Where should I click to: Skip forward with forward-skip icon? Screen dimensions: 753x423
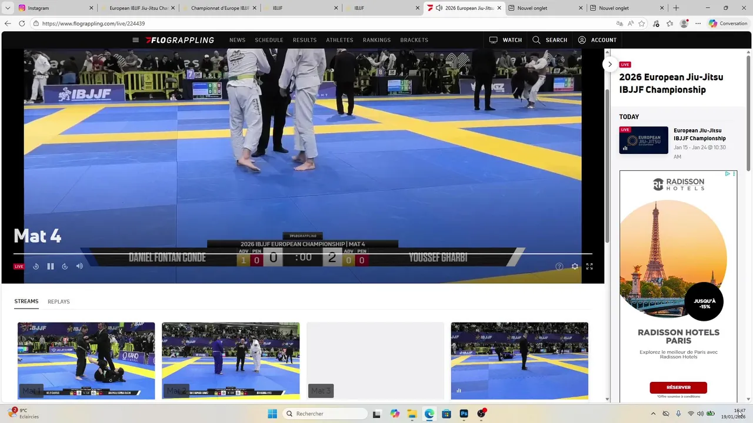[x=65, y=266]
